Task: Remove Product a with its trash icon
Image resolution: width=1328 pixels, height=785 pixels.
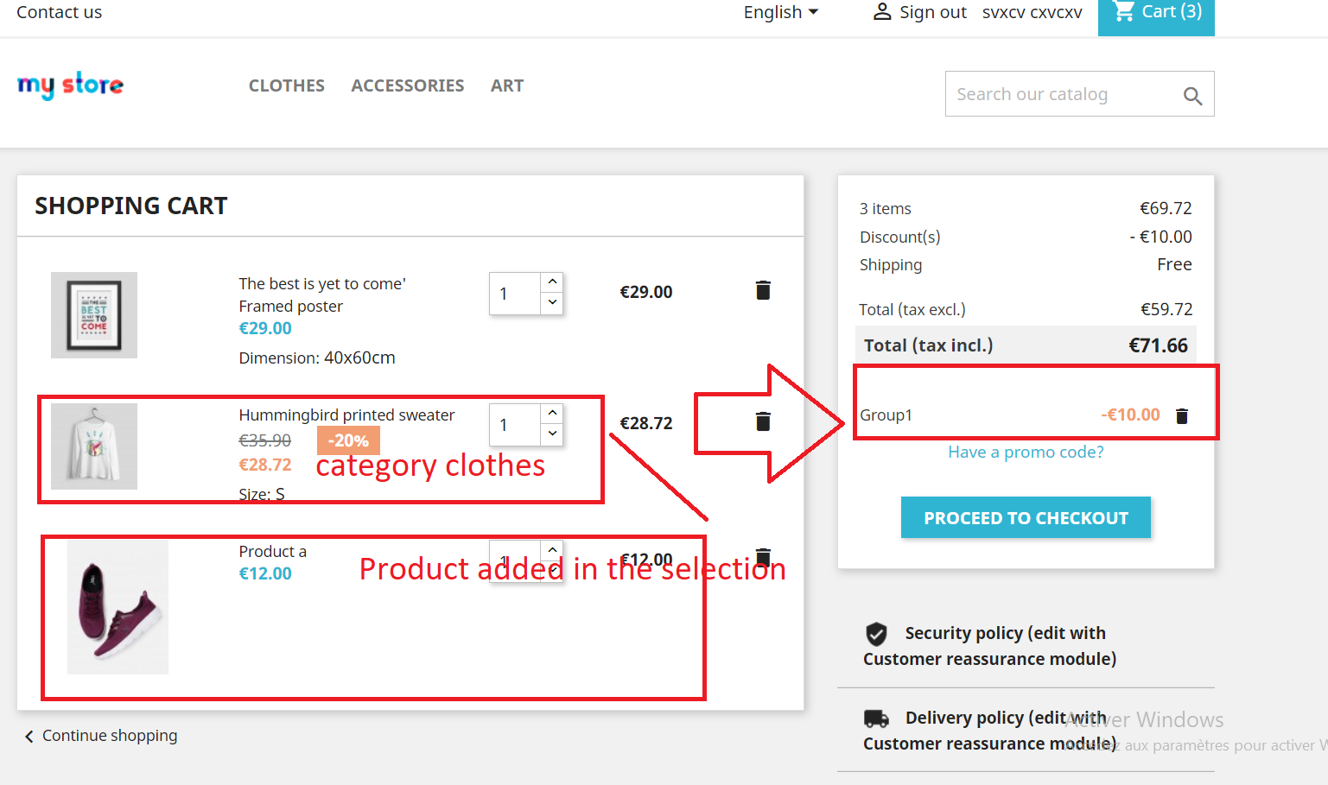Action: (762, 557)
